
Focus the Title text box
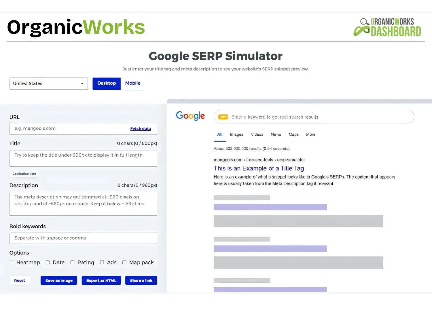point(83,158)
